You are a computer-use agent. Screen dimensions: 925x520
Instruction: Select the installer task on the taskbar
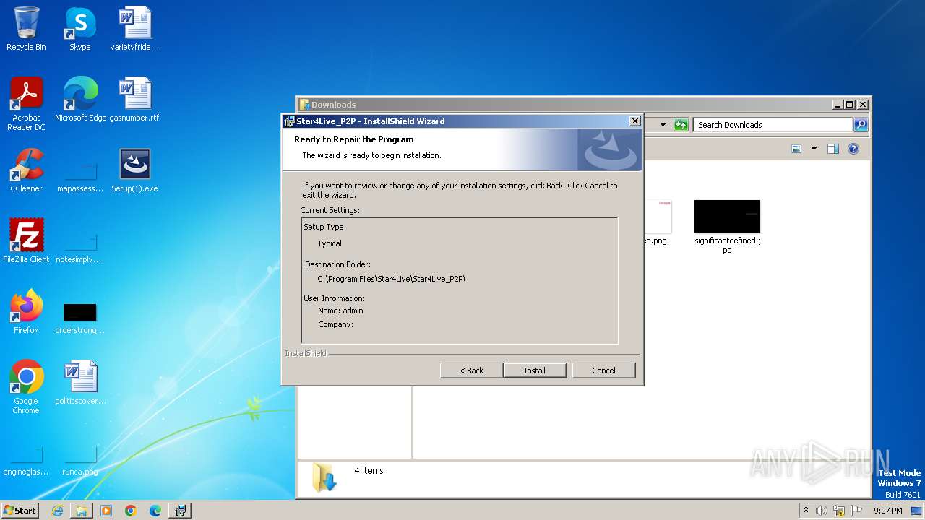click(x=180, y=511)
